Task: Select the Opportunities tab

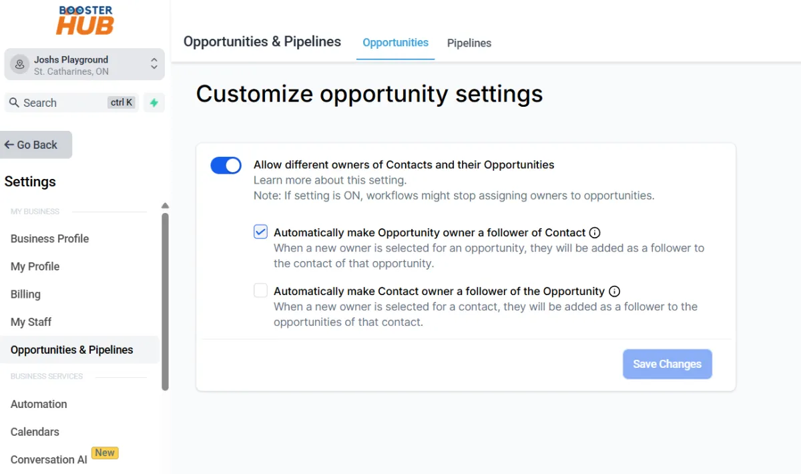Action: (x=395, y=43)
